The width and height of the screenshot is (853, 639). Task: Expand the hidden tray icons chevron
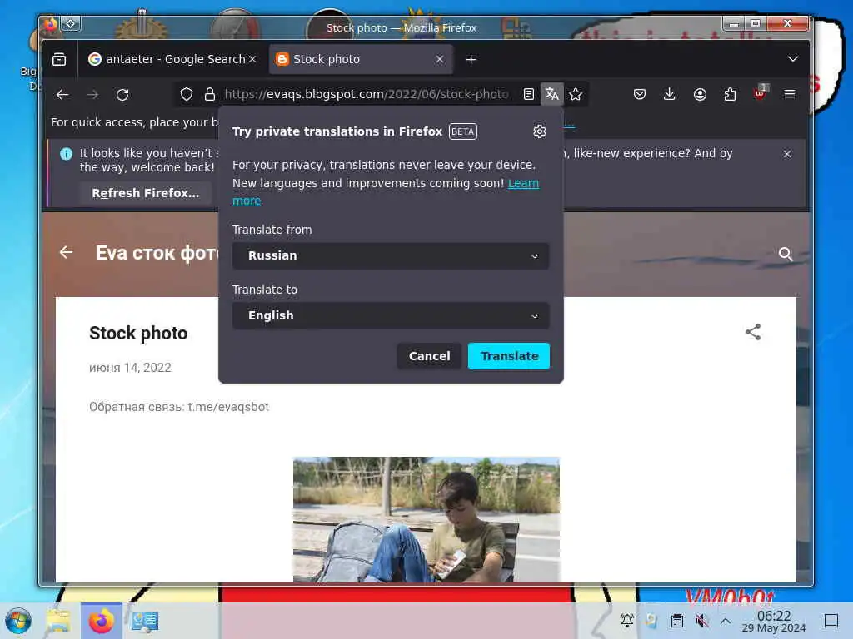coord(726,621)
